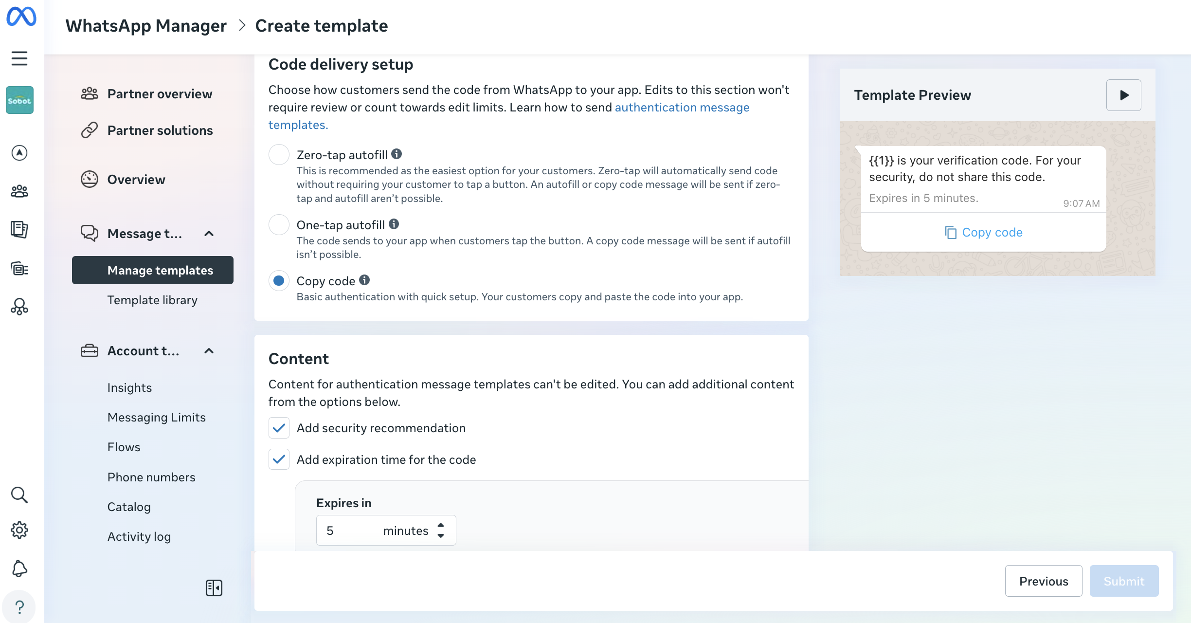Screen dimensions: 1191x623
Task: Open authentication message templates link
Action: pos(682,108)
